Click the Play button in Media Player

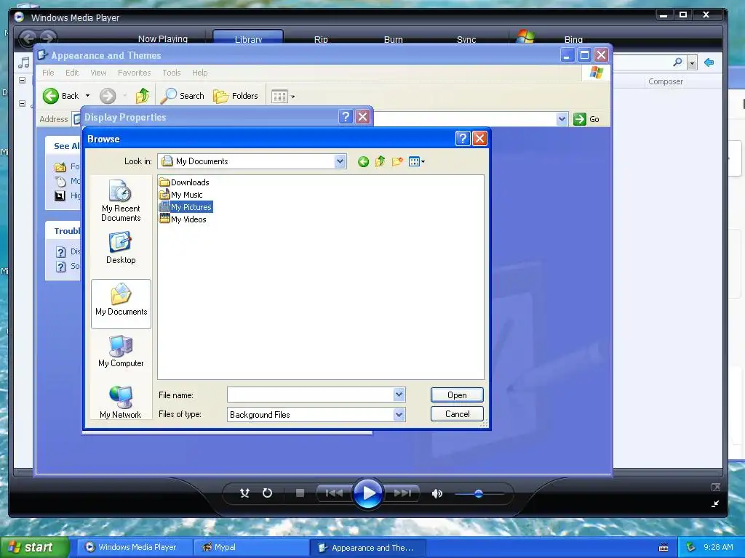[x=368, y=493]
